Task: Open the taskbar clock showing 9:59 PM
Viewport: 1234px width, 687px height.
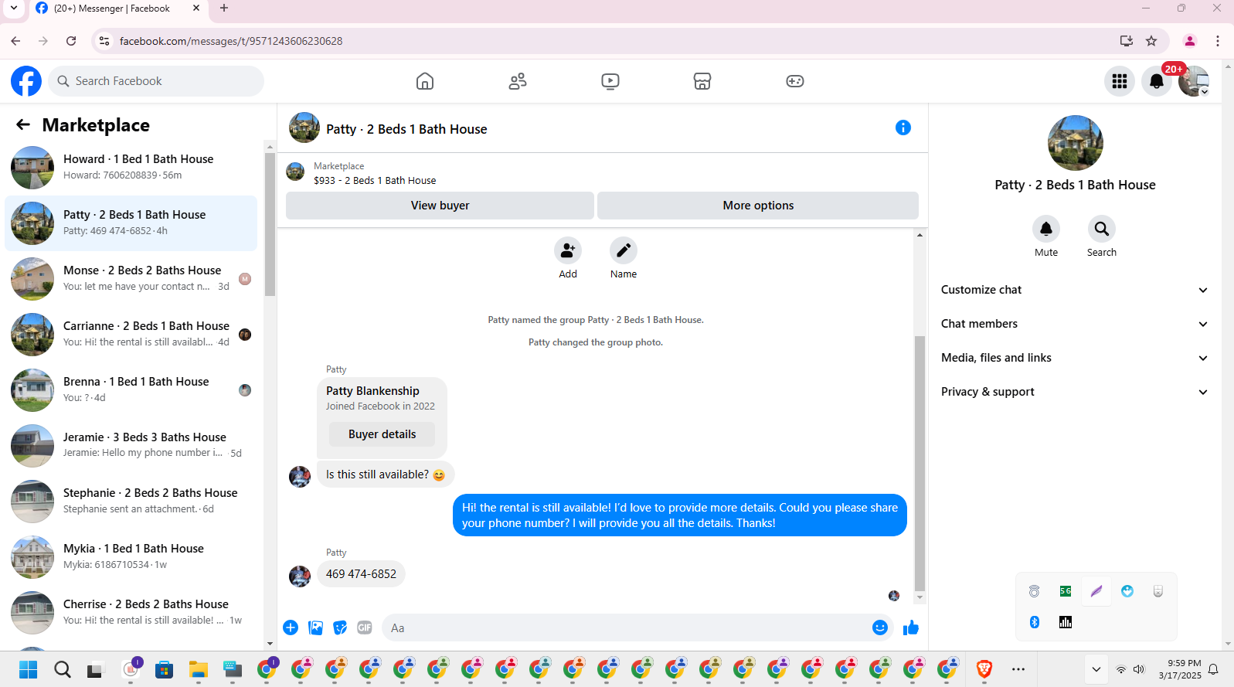Action: click(x=1180, y=669)
